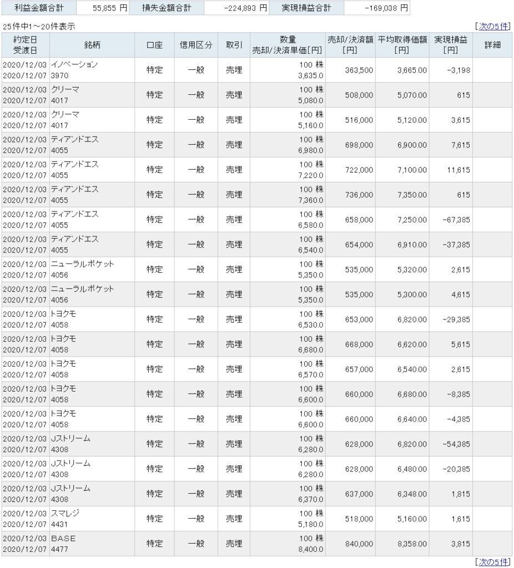Click the average cost 7,350.00 for ティアンドエス
514x568 pixels.
412,195
